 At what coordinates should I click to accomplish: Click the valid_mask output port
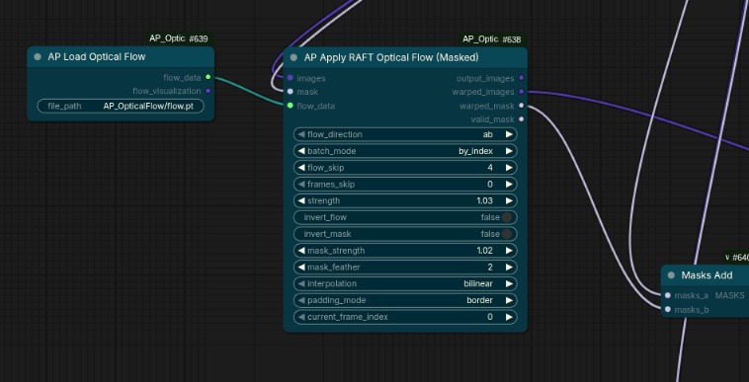[x=521, y=119]
